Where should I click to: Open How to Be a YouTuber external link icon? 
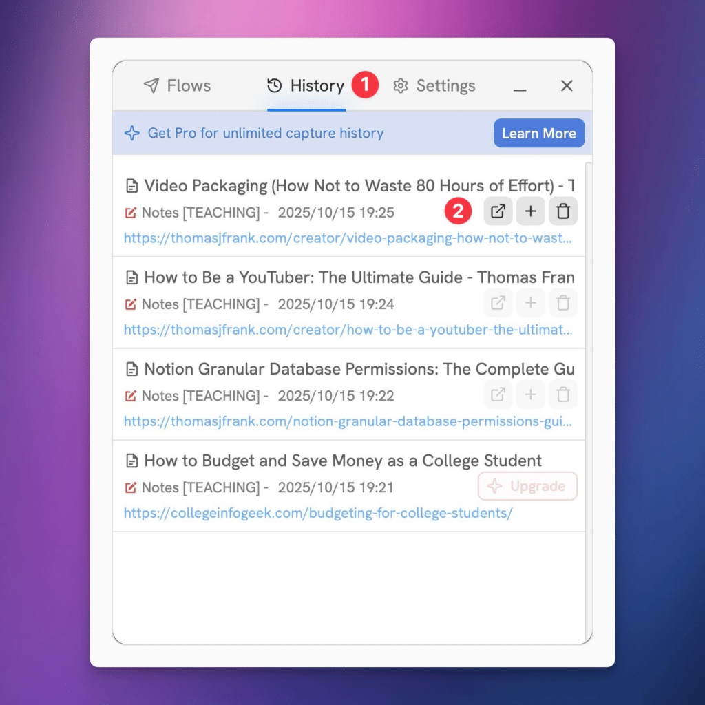click(497, 304)
